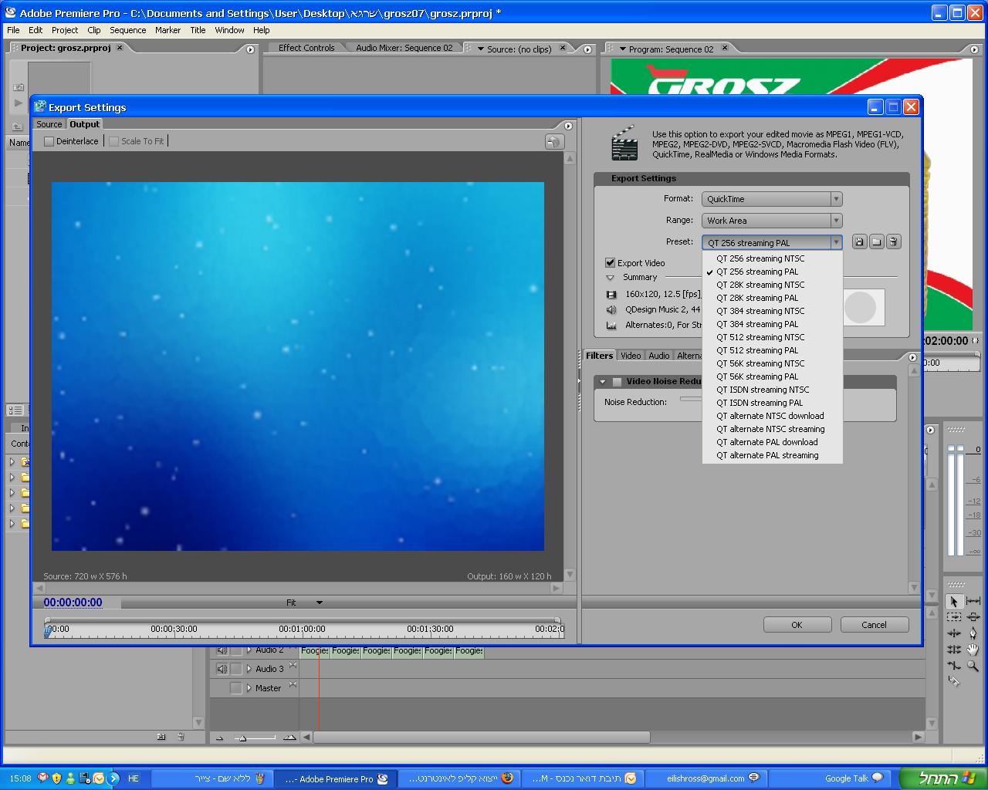Toggle the Scale To Fit checkbox
The width and height of the screenshot is (988, 790).
pos(114,141)
